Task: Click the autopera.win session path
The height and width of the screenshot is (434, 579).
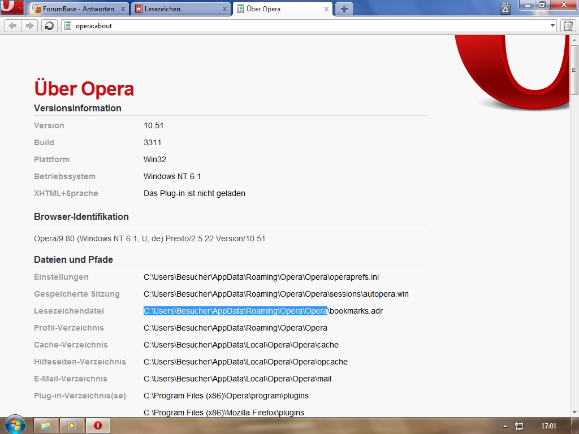Action: click(x=276, y=294)
